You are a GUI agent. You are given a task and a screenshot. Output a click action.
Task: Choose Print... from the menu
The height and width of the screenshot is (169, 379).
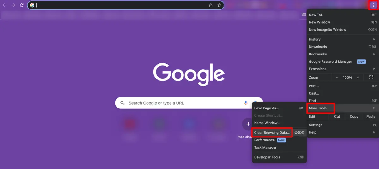point(343,86)
